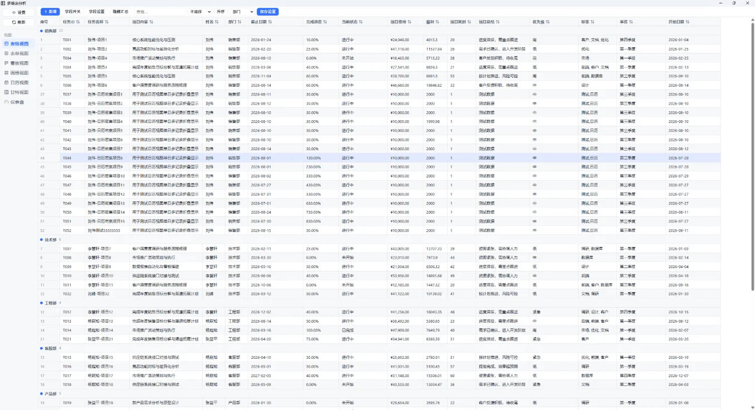This screenshot has width=755, height=410.
Task: Click the 隐藏汇总 button
Action: point(120,11)
